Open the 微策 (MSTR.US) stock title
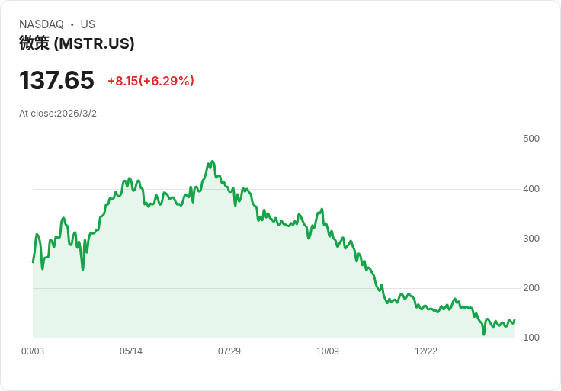The image size is (561, 391). (76, 43)
